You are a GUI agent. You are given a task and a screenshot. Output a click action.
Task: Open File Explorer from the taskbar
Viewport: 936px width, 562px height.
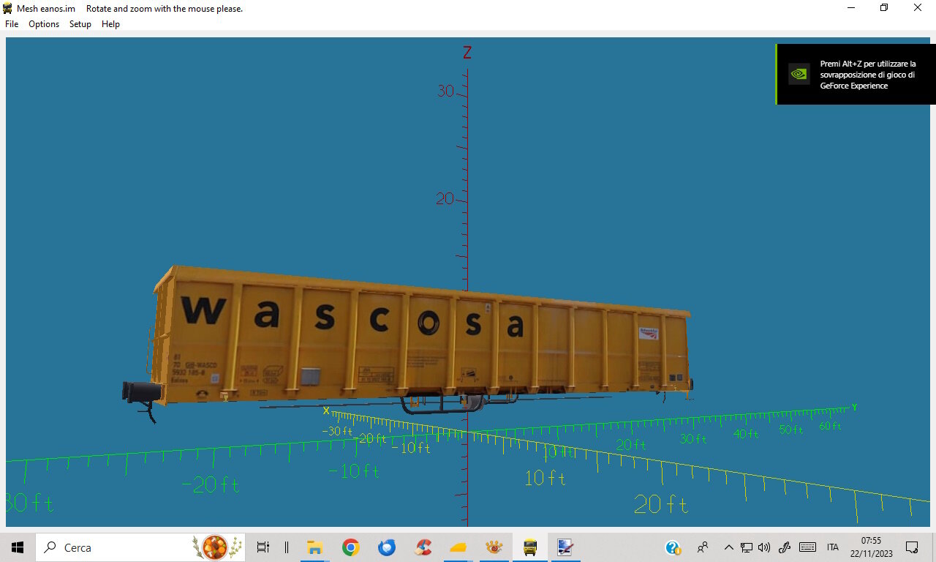pos(315,547)
